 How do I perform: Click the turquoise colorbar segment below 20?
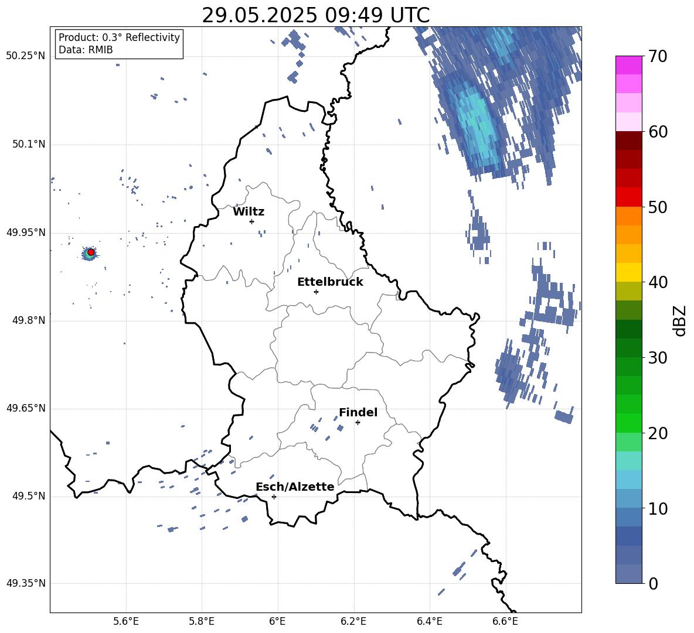(x=628, y=461)
